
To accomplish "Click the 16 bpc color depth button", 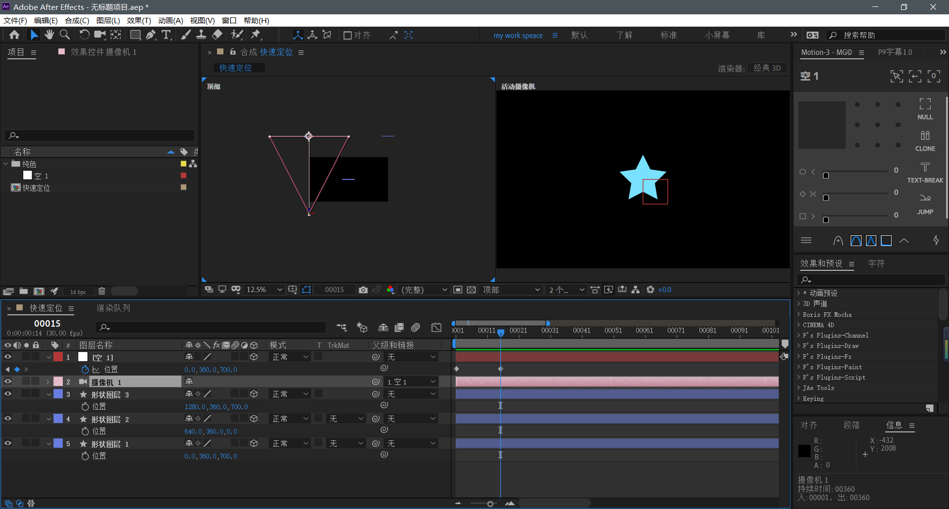I will pos(78,292).
